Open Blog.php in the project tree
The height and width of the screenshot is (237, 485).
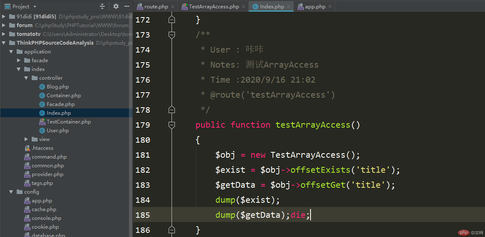[x=58, y=87]
